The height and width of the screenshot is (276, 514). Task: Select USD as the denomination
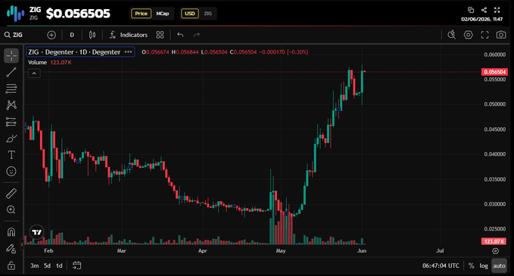[x=190, y=14]
